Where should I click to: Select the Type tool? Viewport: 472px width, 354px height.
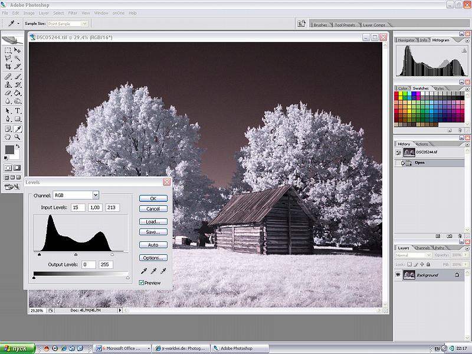[18, 110]
